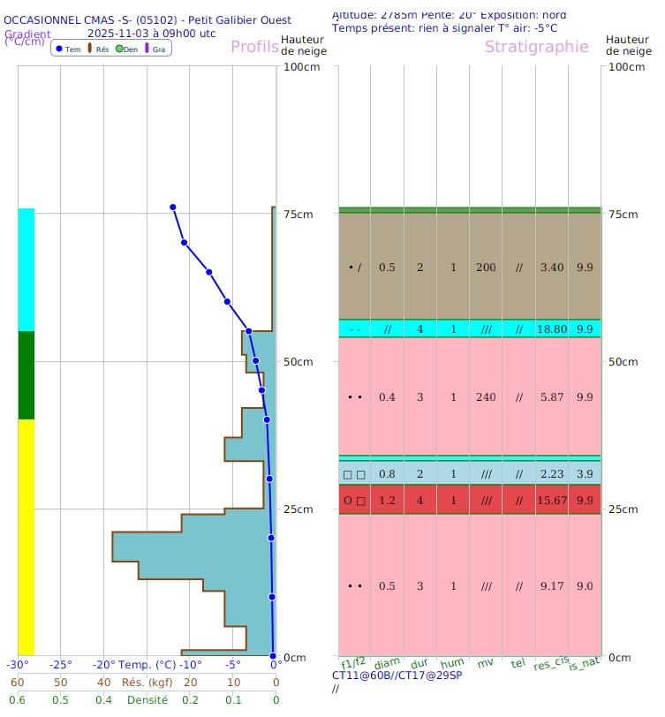Click the square grain symbols in the light-blue layer
The width and height of the screenshot is (665, 717).
[x=353, y=474]
